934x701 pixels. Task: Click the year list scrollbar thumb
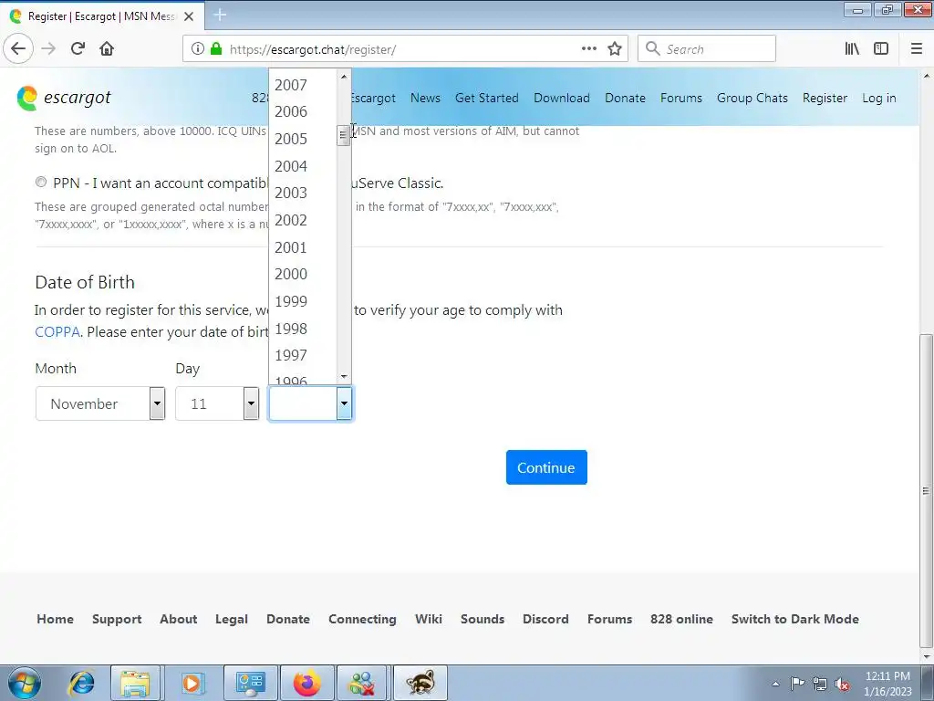(343, 135)
